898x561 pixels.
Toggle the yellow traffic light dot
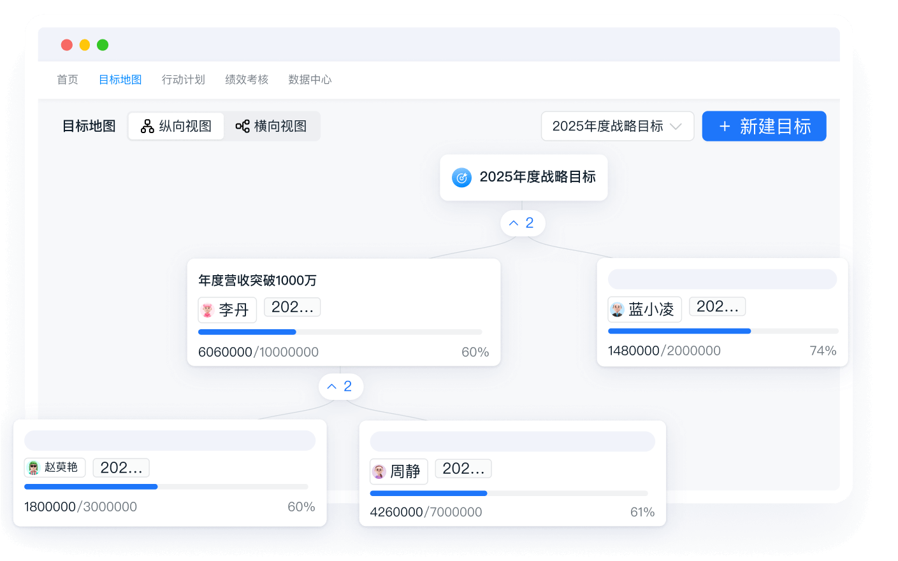coord(85,45)
